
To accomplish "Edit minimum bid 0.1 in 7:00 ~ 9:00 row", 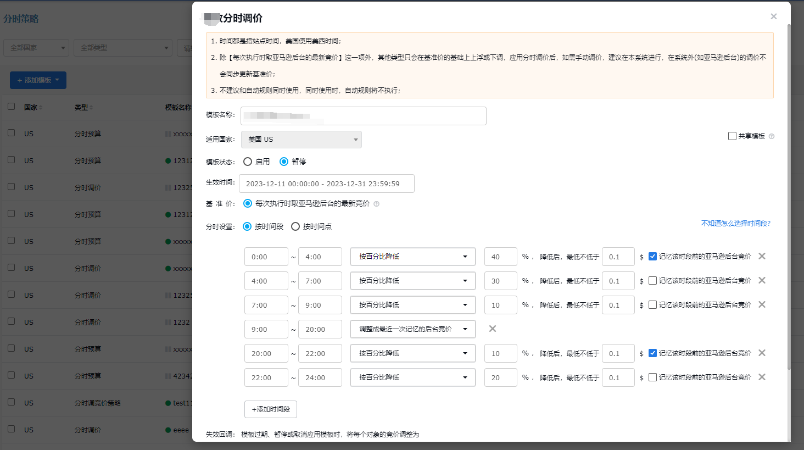I will click(x=618, y=305).
